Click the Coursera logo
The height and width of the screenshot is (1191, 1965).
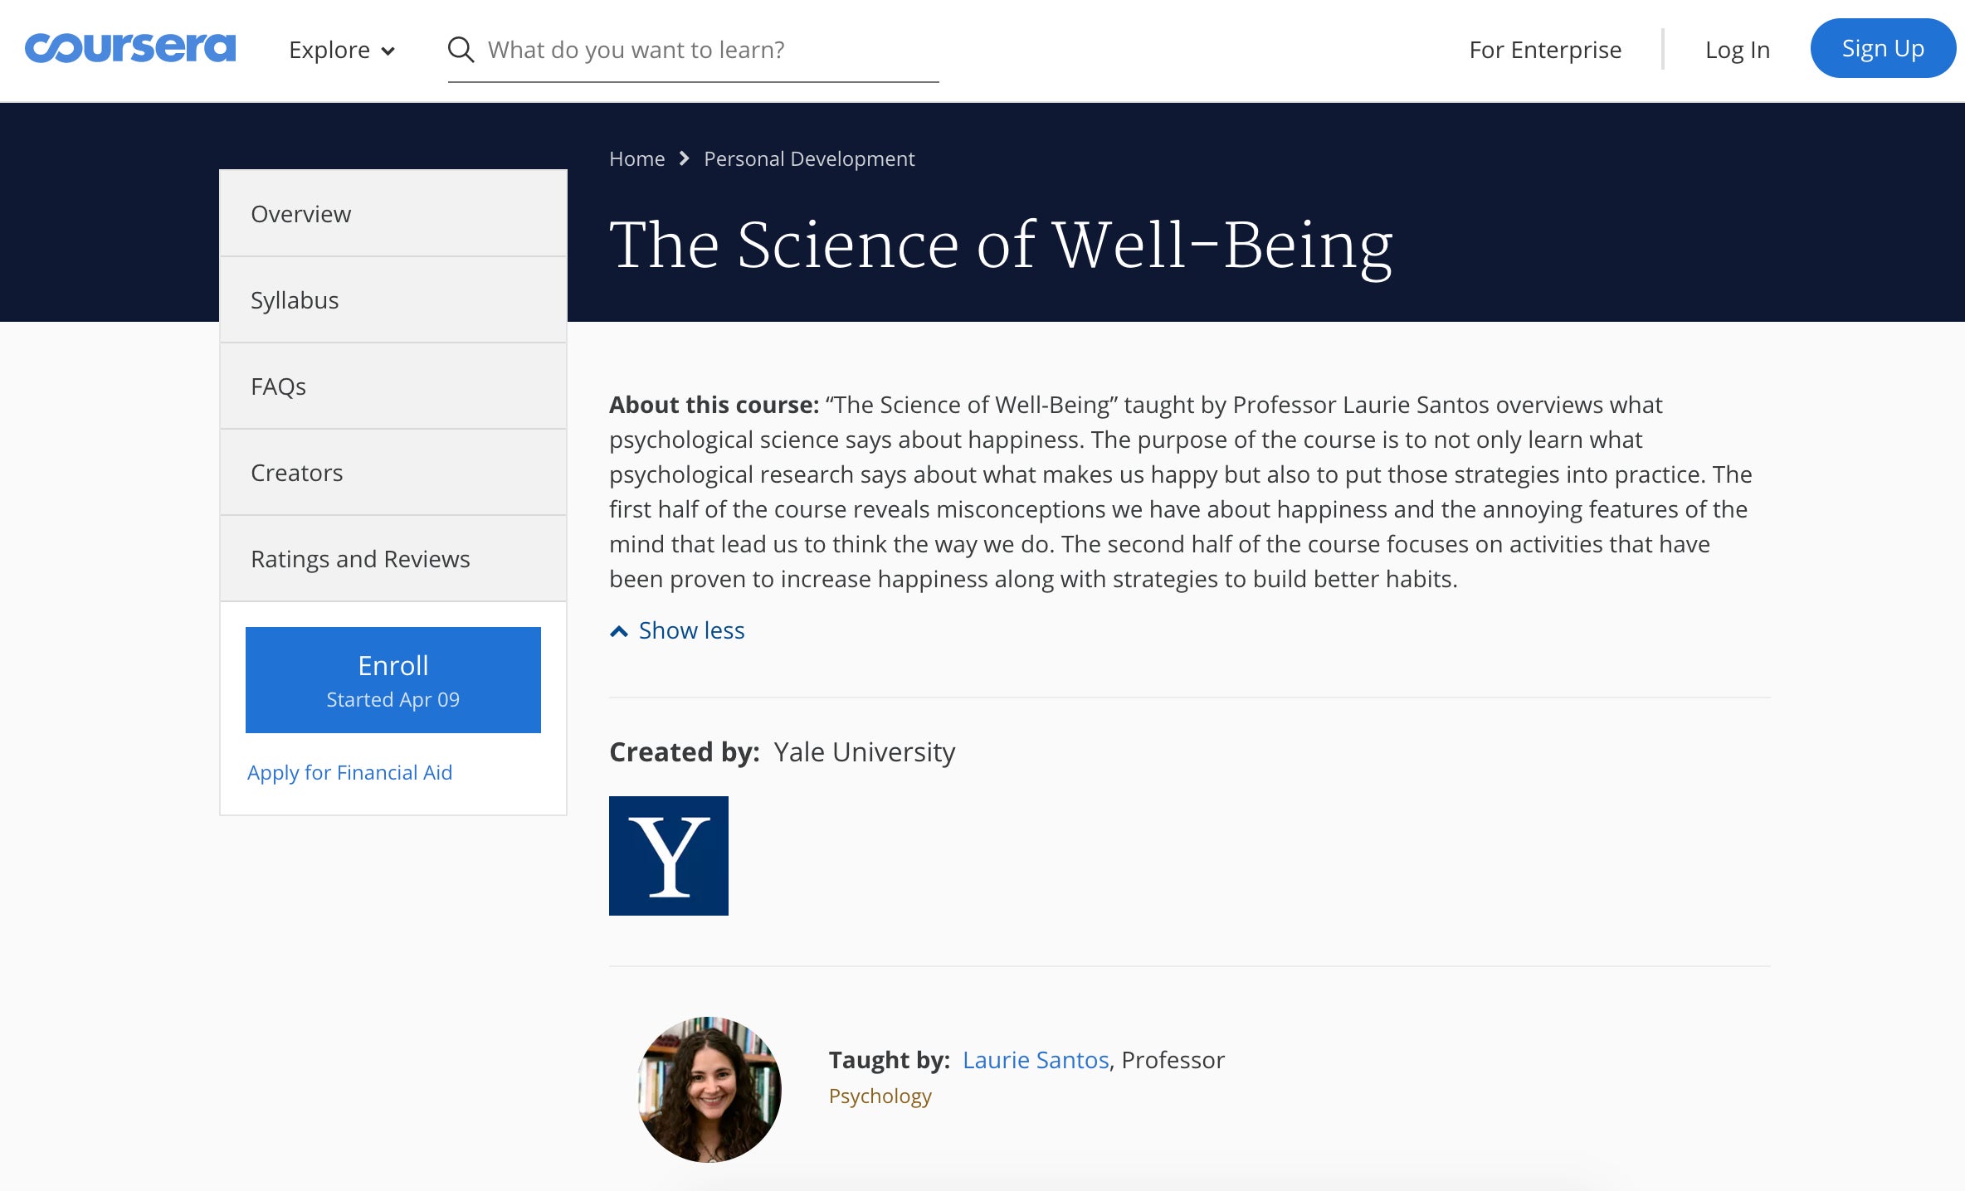130,48
